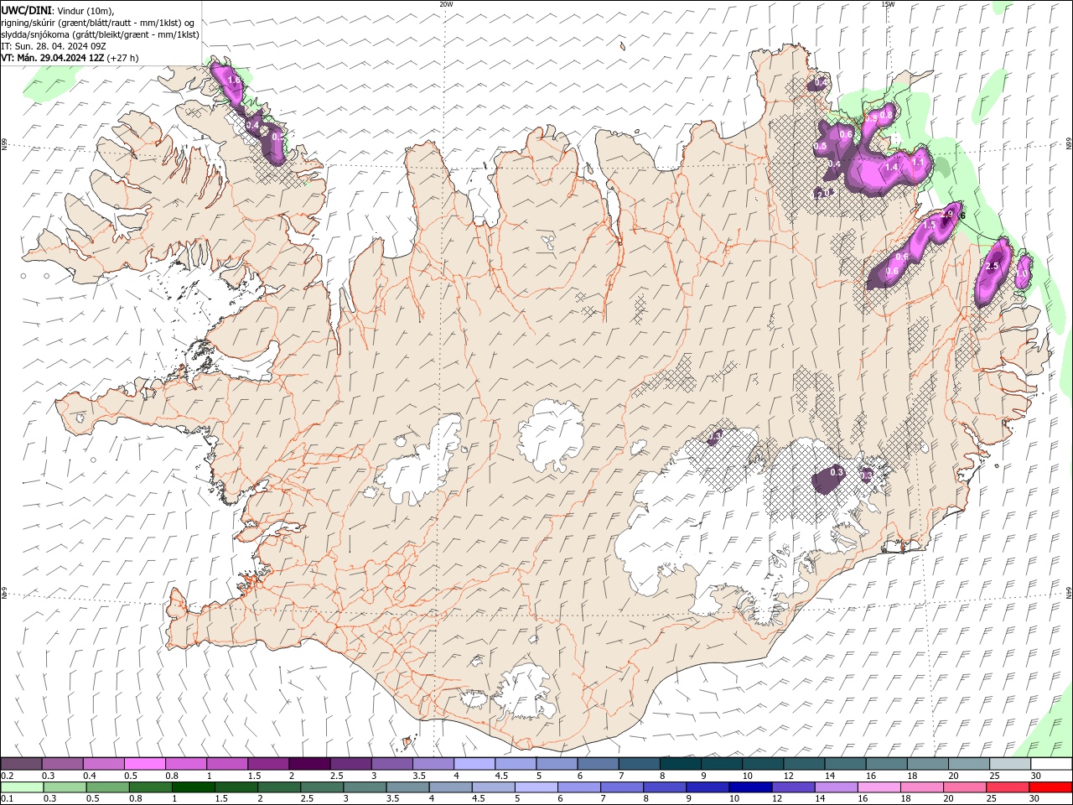Pick the 14 swatch in the snow legend
The image size is (1073, 805).
[x=846, y=763]
